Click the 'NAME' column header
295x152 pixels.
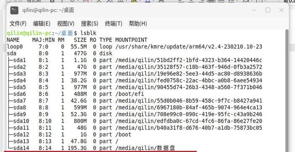13,40
